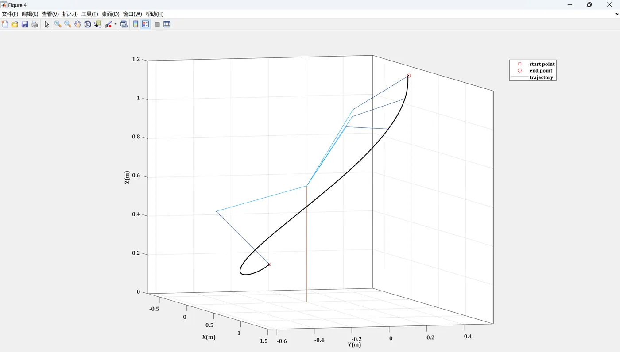Click the Link Plot toolbar icon
Image resolution: width=620 pixels, height=352 pixels.
(x=124, y=24)
